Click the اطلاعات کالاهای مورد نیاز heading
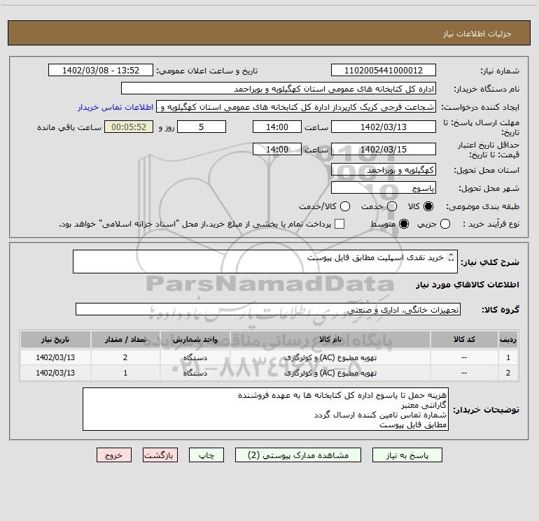 click(467, 285)
